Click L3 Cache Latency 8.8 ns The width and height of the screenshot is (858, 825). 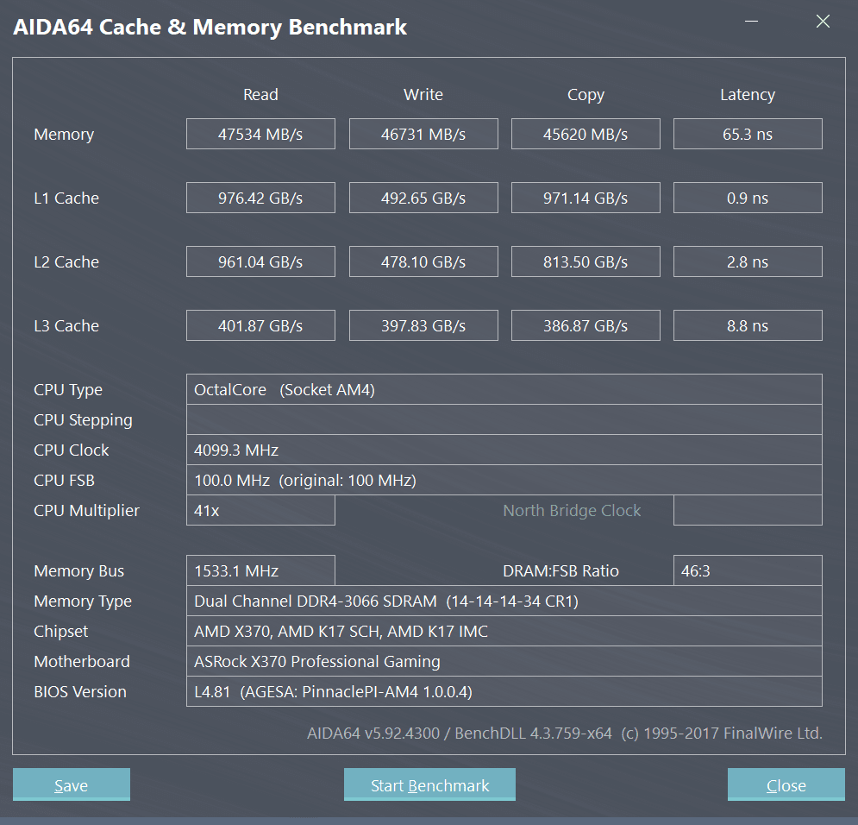coord(748,325)
